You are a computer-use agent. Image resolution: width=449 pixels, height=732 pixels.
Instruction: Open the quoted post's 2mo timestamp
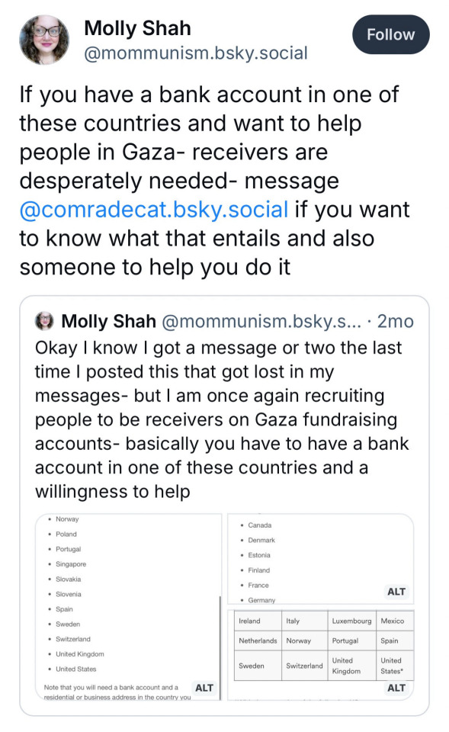point(396,321)
